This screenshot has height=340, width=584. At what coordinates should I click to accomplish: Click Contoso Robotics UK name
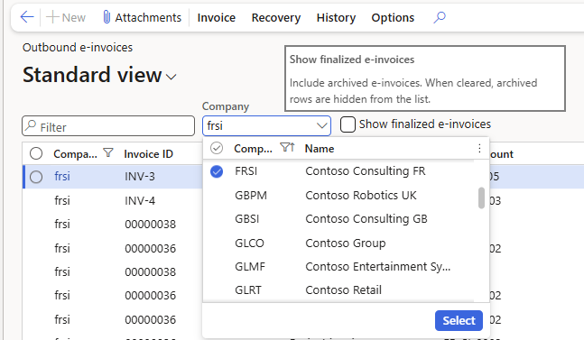[361, 196]
